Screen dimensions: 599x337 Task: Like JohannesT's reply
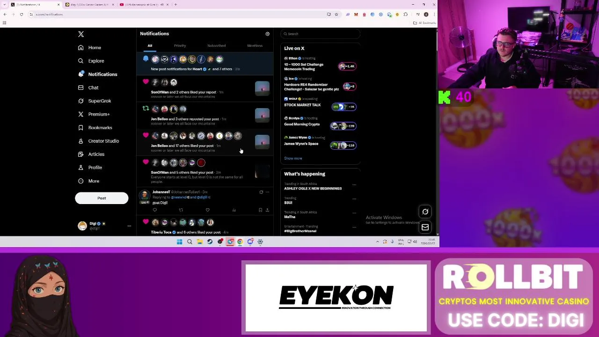[207, 210]
